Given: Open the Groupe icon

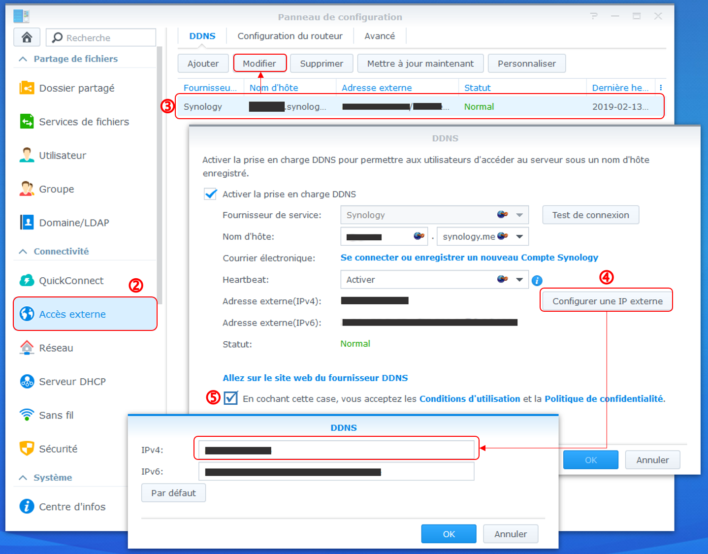Looking at the screenshot, I should click(x=27, y=189).
